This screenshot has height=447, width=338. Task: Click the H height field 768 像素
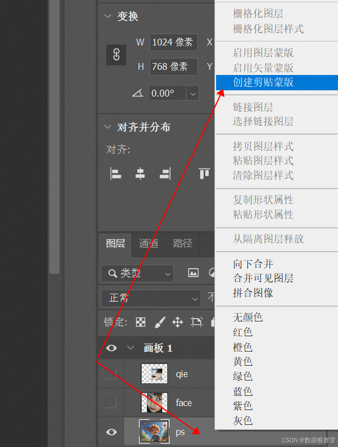(174, 66)
